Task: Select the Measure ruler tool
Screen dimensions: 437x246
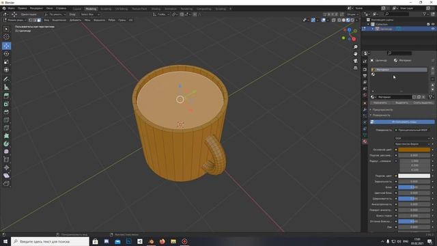Action: click(6, 87)
